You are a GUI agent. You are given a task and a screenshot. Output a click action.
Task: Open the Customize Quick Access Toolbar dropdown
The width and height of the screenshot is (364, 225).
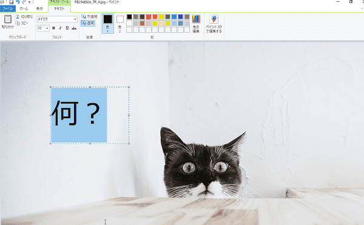click(30, 2)
